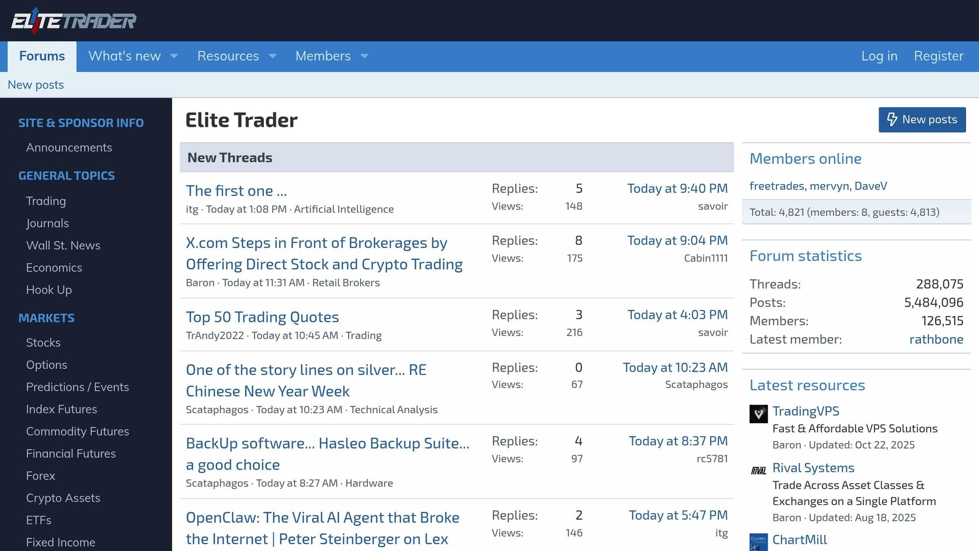Viewport: 979px width, 551px height.
Task: Open the TradingVPS resource icon
Action: [x=758, y=414]
